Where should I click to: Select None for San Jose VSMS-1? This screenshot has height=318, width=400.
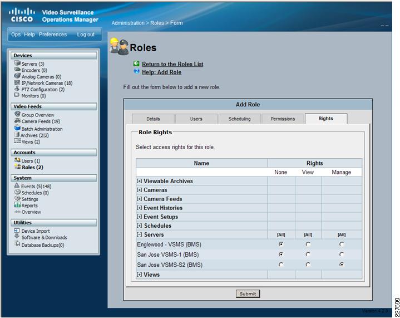coord(281,255)
